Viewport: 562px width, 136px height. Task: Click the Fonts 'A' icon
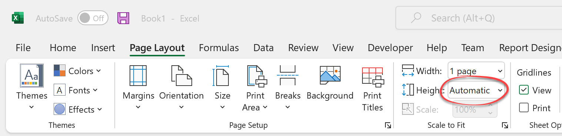(59, 90)
